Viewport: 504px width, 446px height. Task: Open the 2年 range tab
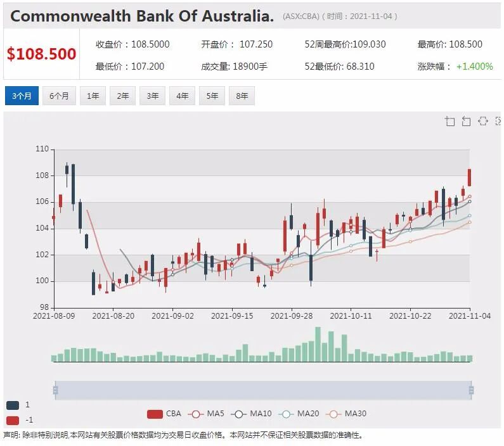point(123,96)
